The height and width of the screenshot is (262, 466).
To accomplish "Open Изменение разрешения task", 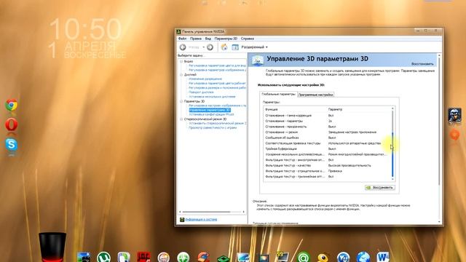I will [x=205, y=79].
